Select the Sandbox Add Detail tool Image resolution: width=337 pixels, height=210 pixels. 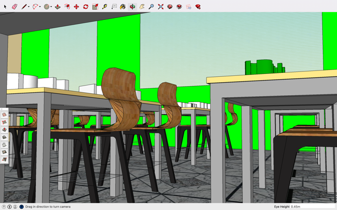pos(4,152)
